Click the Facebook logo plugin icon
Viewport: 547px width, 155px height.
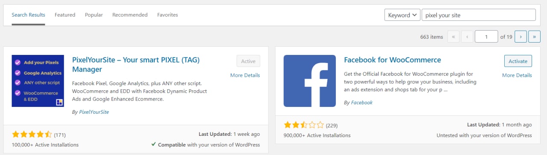pos(310,81)
